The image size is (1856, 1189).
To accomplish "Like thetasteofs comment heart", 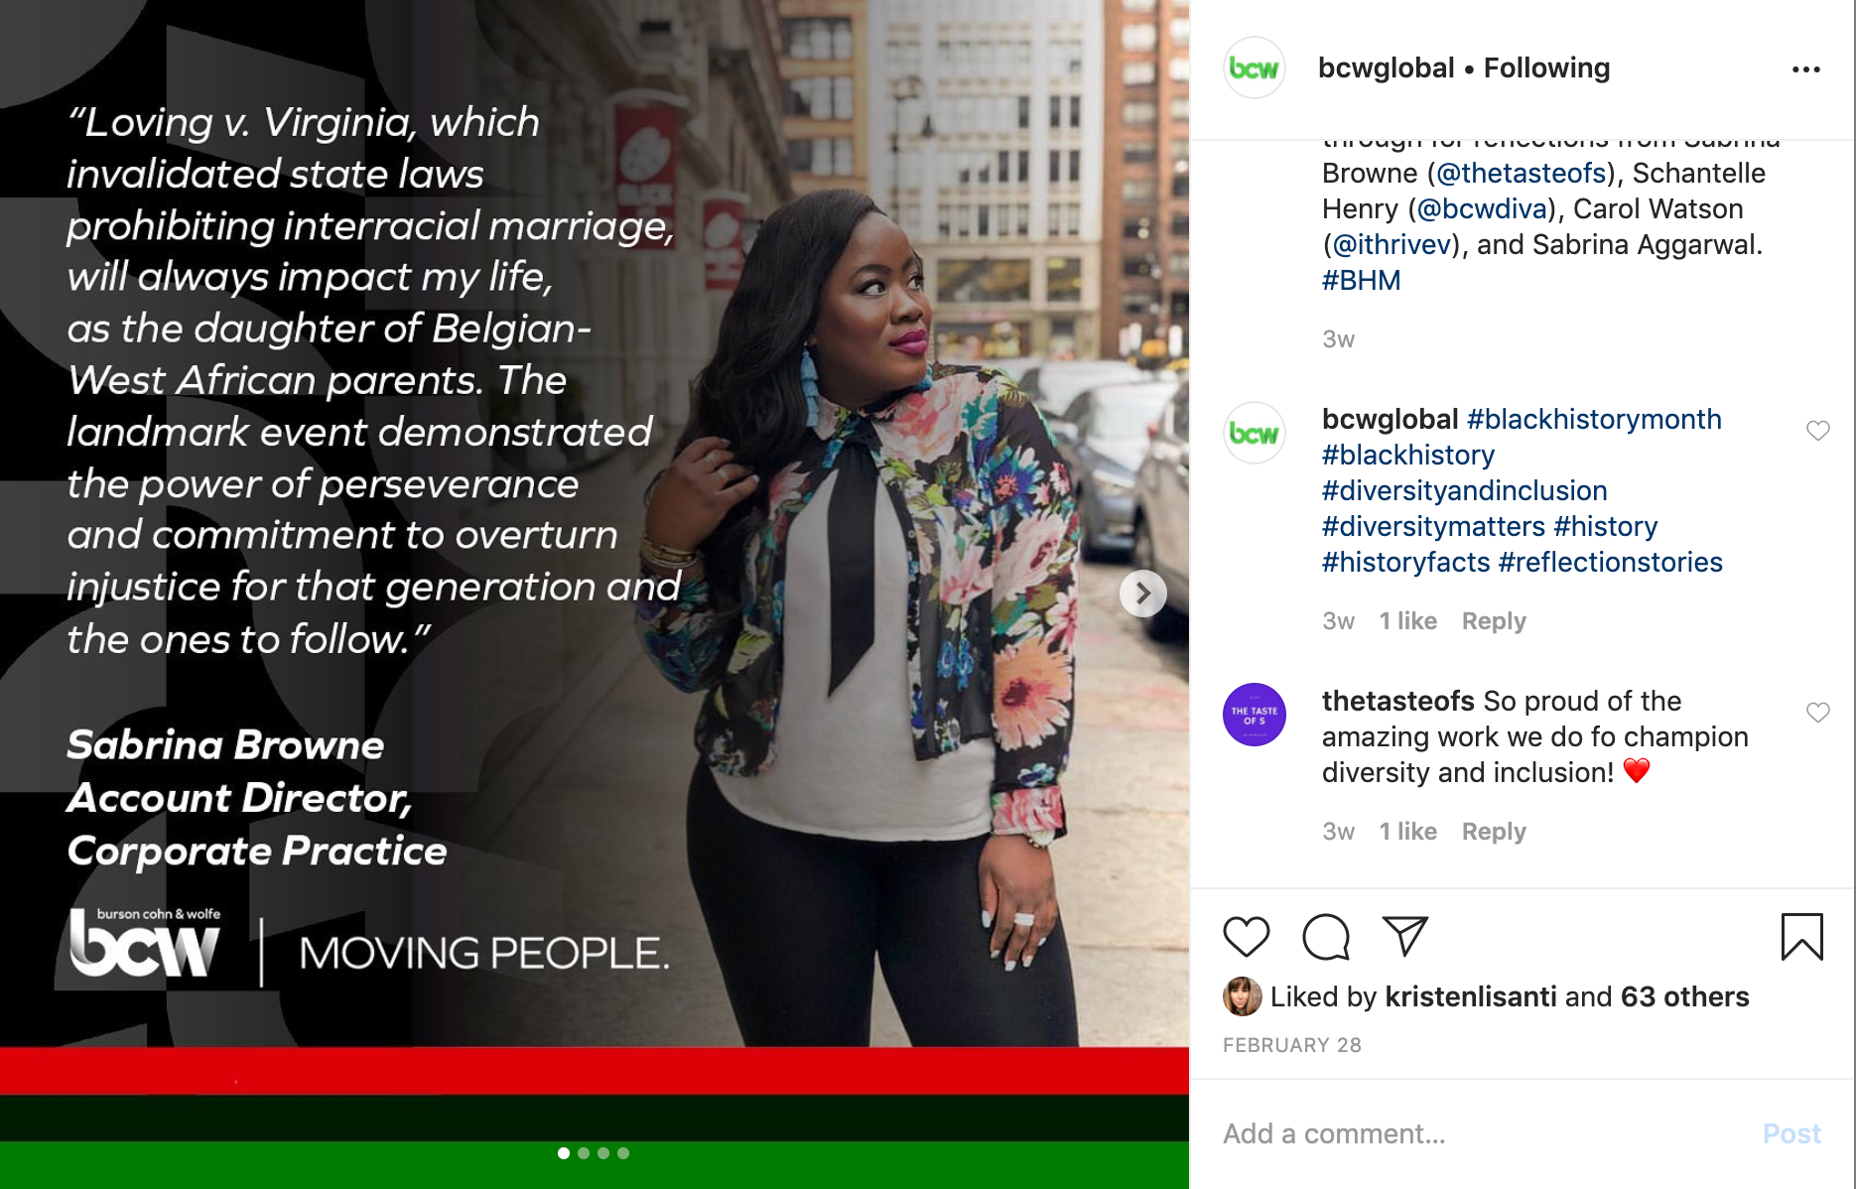I will [1817, 713].
